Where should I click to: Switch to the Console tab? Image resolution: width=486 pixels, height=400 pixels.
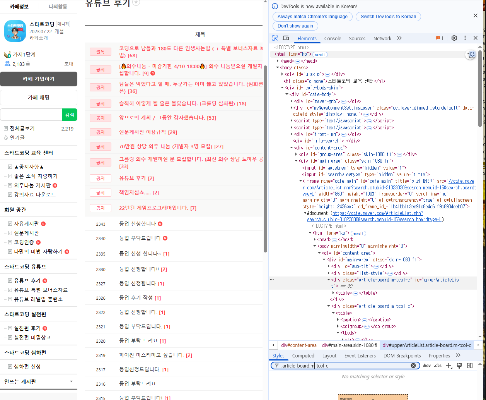333,38
